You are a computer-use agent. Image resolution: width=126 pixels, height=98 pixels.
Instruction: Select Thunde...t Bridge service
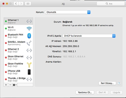pyautogui.click(x=18, y=79)
